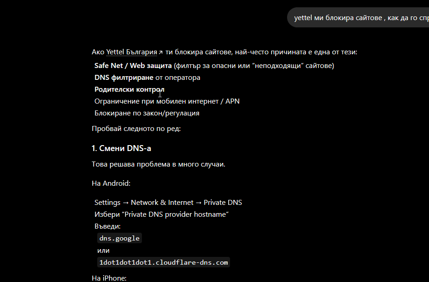
Task: Click the На Android: label
Action: pyautogui.click(x=111, y=183)
